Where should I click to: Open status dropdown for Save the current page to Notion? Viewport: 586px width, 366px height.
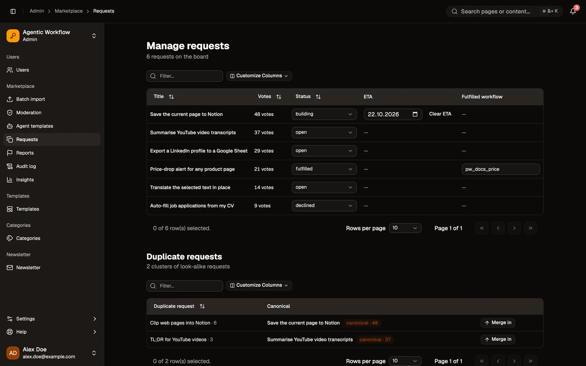(x=324, y=114)
